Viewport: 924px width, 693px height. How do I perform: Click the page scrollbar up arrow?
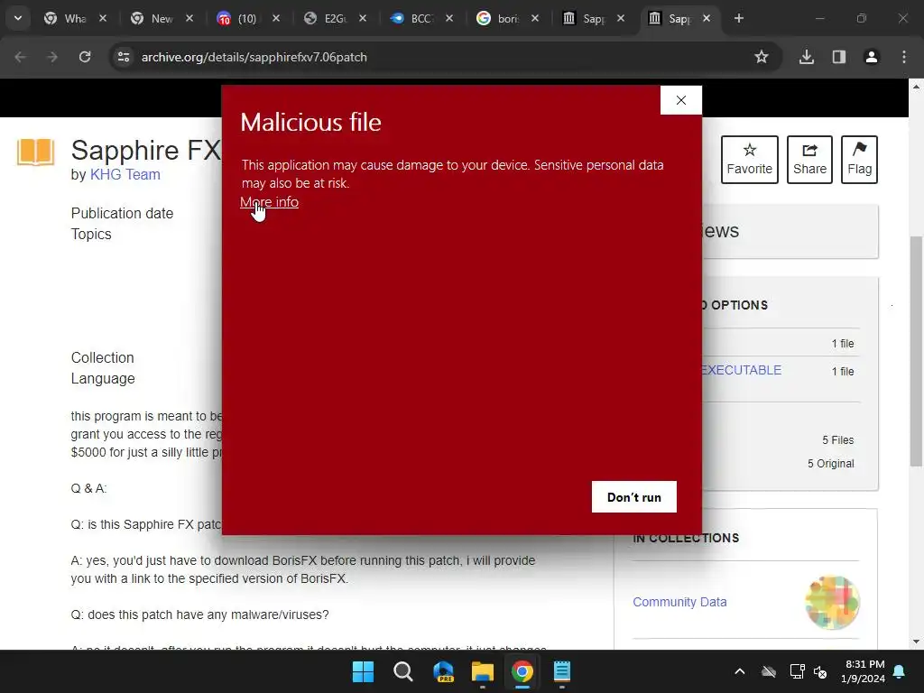[x=916, y=87]
